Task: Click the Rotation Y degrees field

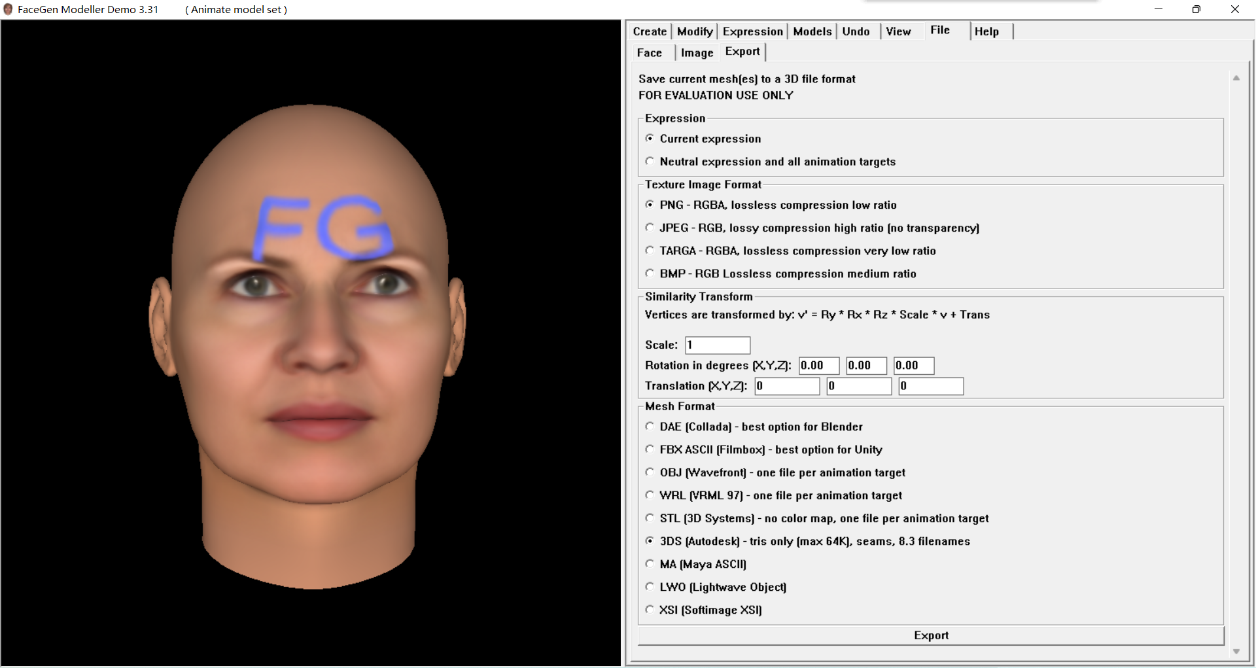Action: [x=866, y=366]
